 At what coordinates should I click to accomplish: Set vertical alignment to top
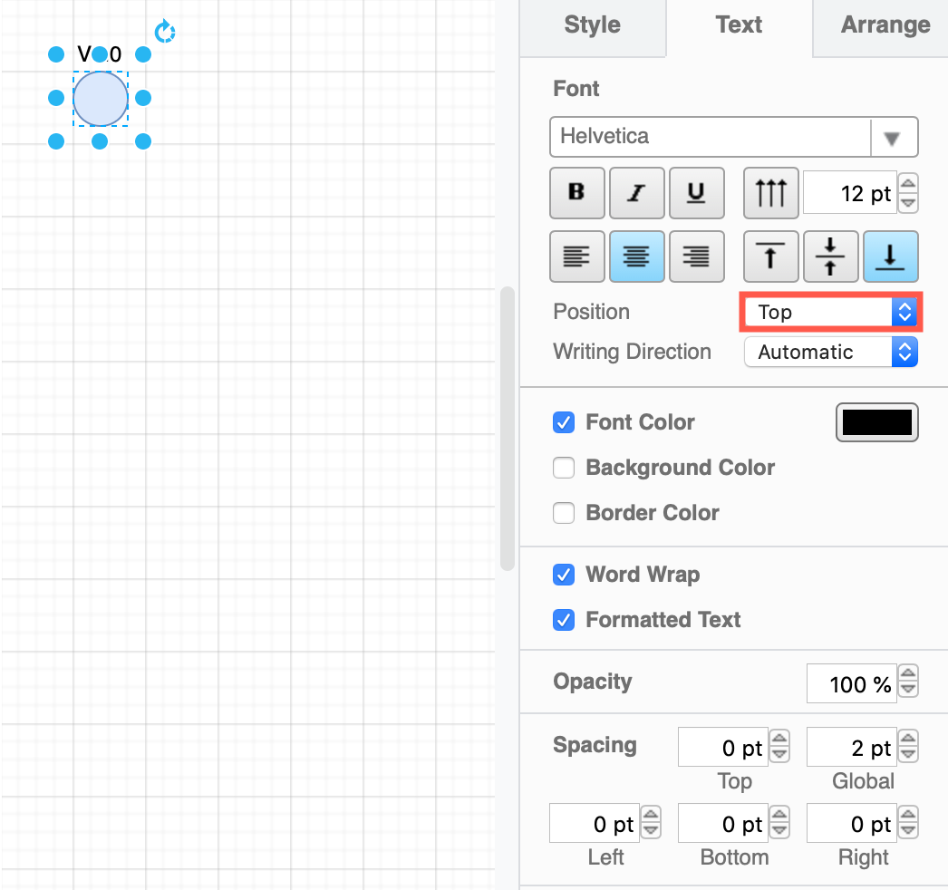[x=770, y=256]
